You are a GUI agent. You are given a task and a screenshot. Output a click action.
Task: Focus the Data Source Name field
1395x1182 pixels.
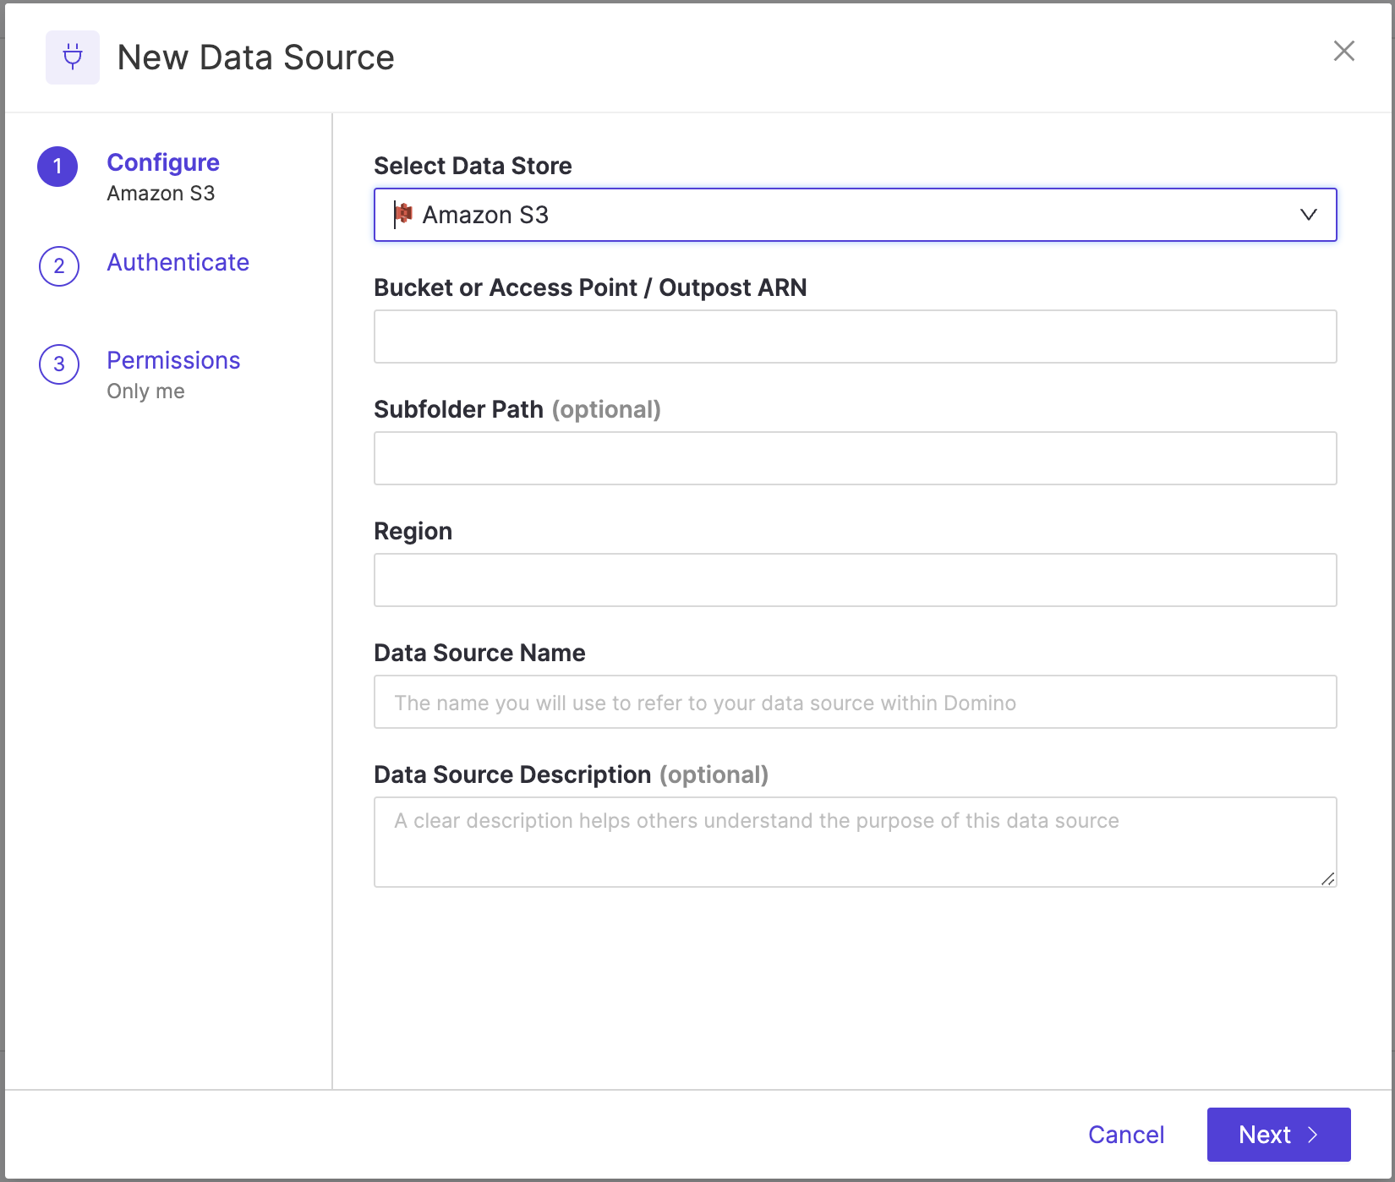[855, 702]
